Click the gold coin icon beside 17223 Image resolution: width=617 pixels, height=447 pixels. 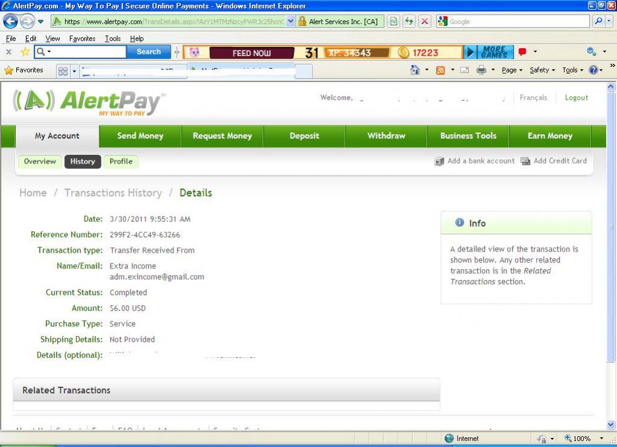tap(403, 52)
